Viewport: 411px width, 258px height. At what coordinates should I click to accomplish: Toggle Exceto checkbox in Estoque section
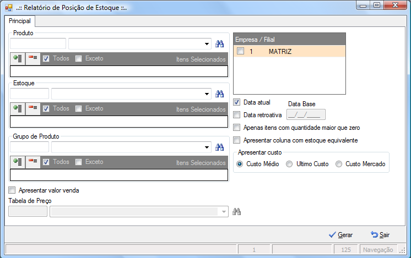(x=78, y=108)
